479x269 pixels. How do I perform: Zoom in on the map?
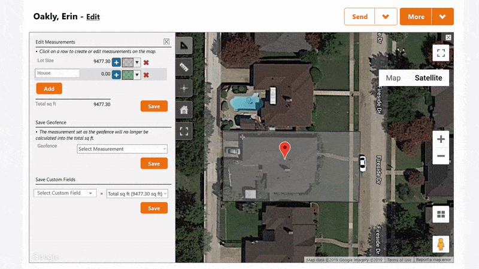pyautogui.click(x=441, y=139)
